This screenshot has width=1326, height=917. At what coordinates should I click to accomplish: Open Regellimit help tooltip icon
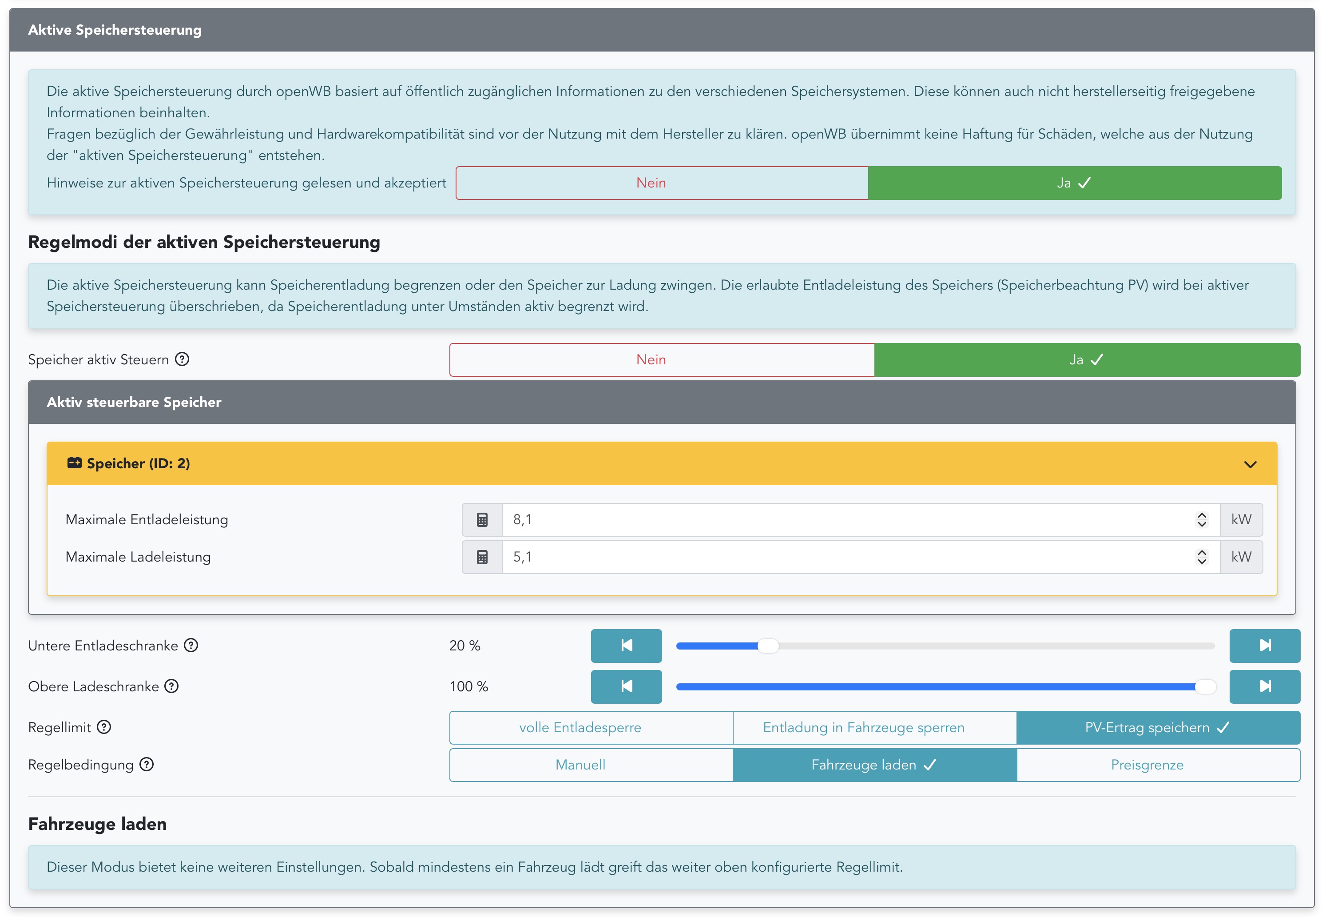click(104, 727)
